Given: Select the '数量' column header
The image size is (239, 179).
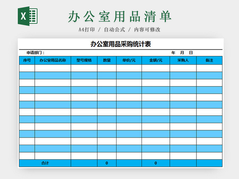Looking at the screenshot, I should [107, 60].
